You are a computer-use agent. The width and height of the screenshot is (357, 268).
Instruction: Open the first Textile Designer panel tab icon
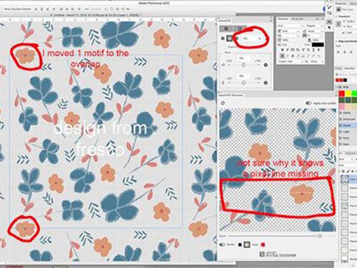coord(226,29)
